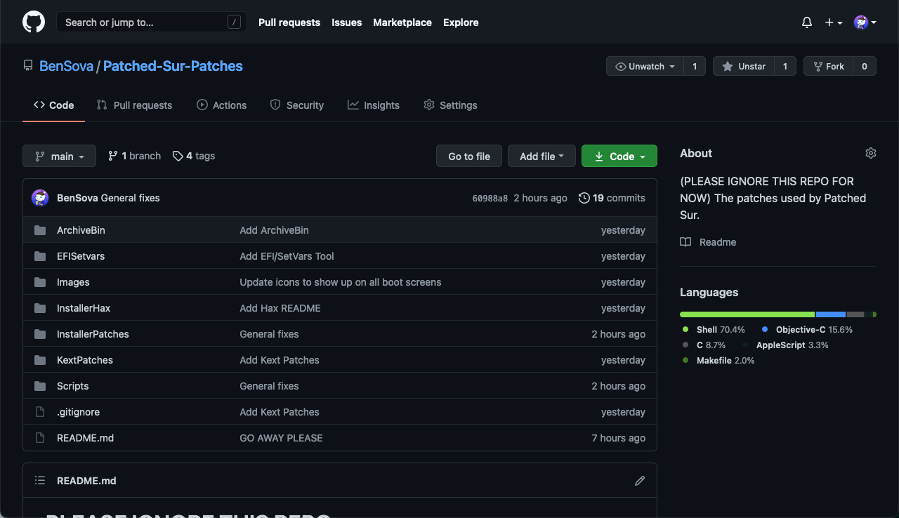The height and width of the screenshot is (518, 899).
Task: Click the repository book icon beside BenSova
Action: click(28, 66)
